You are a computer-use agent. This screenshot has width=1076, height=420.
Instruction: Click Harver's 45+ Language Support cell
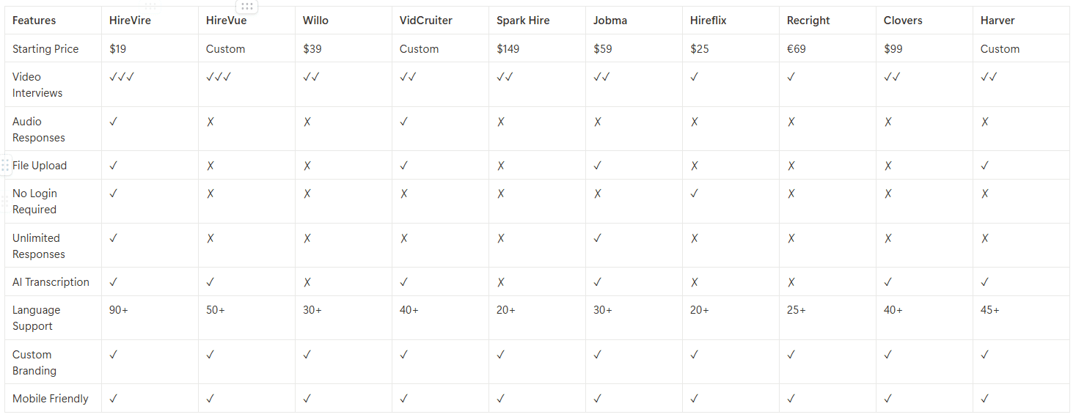coord(990,310)
